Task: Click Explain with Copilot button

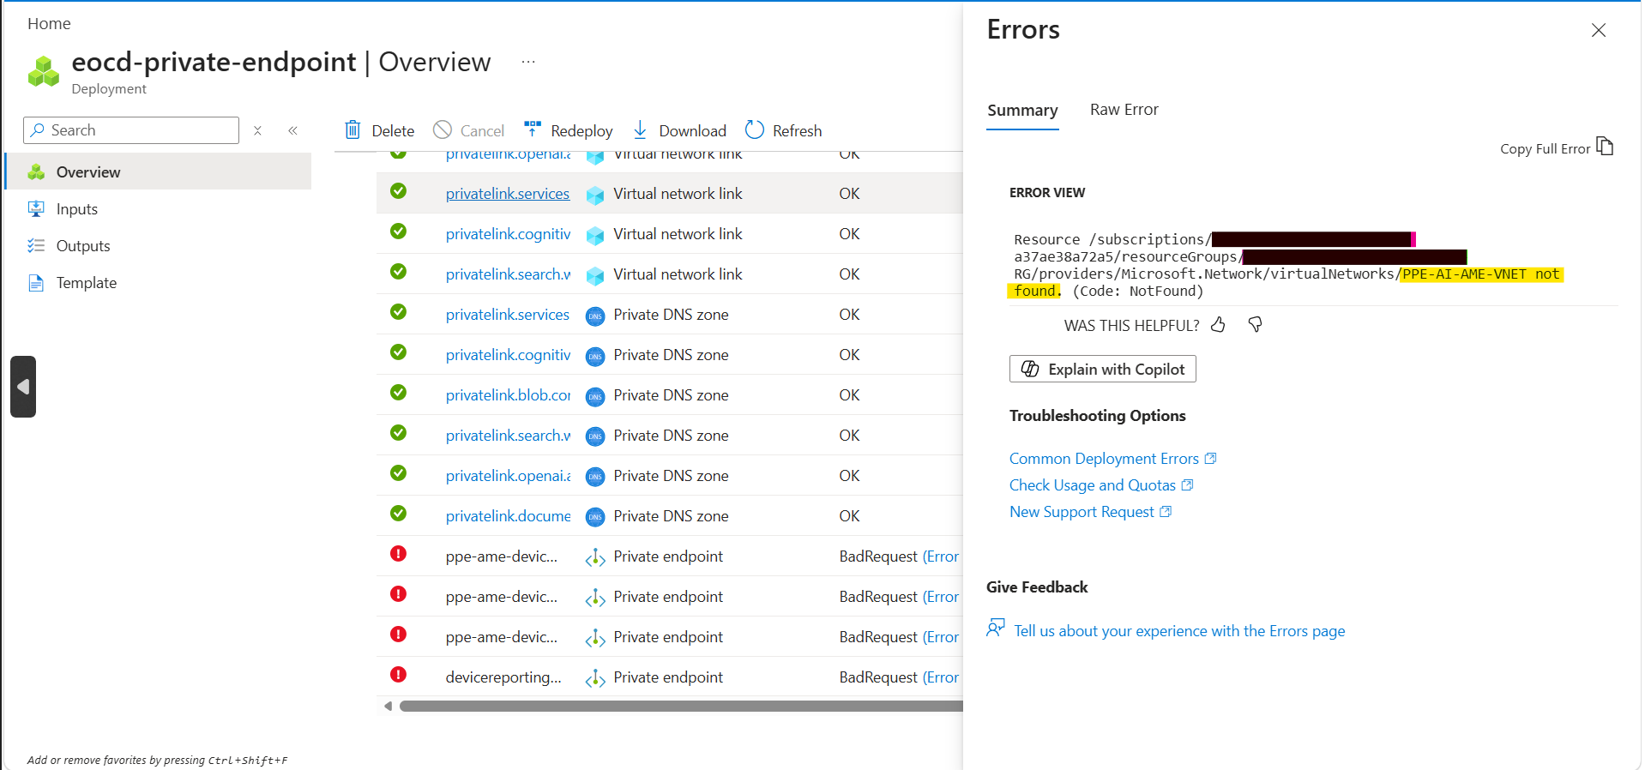Action: pos(1103,369)
